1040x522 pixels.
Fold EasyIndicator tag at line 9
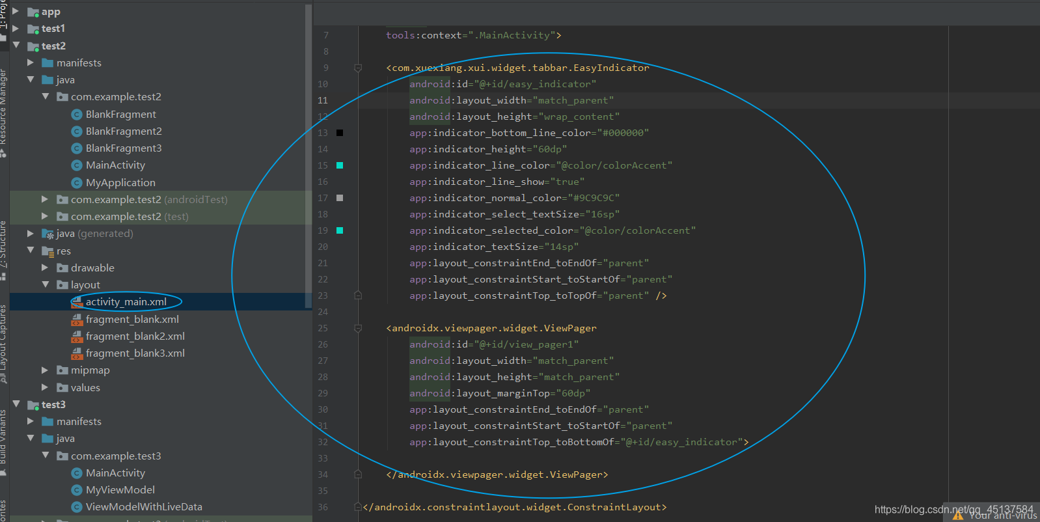358,68
